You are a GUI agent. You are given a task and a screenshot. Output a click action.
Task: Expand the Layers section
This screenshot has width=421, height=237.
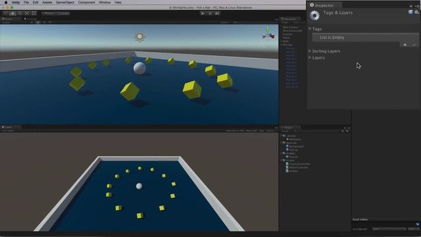tap(310, 57)
